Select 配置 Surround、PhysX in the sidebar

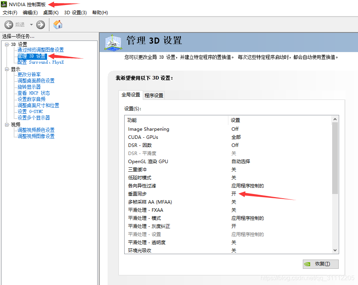[x=41, y=62]
